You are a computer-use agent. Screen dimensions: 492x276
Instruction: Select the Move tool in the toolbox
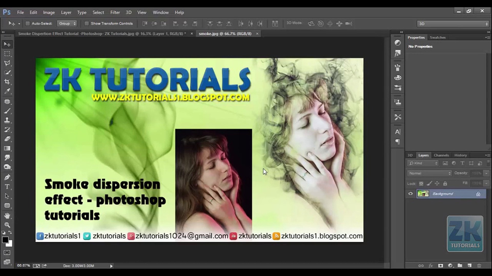coord(7,44)
